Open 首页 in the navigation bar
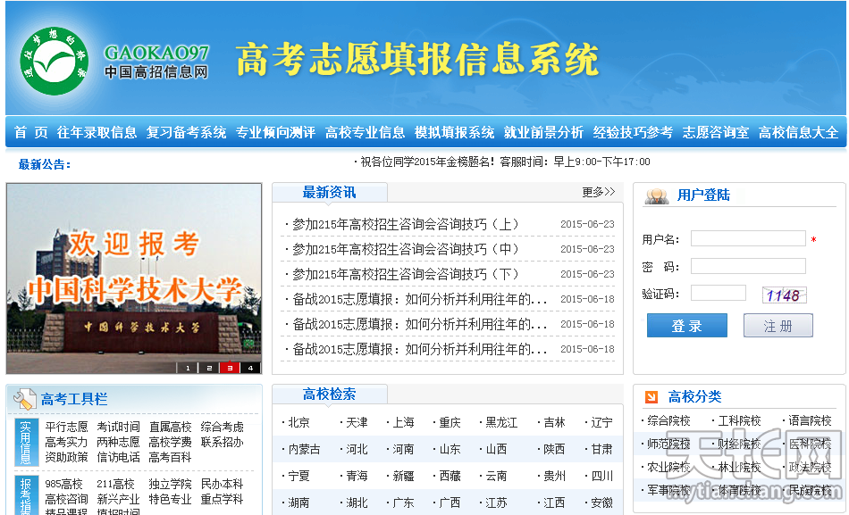 pyautogui.click(x=31, y=132)
